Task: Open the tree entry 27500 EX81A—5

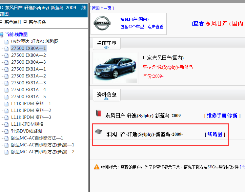Action: [x=29, y=96]
